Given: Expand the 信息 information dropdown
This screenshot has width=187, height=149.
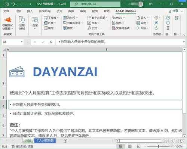Looking at the screenshot, I should point(118,23).
